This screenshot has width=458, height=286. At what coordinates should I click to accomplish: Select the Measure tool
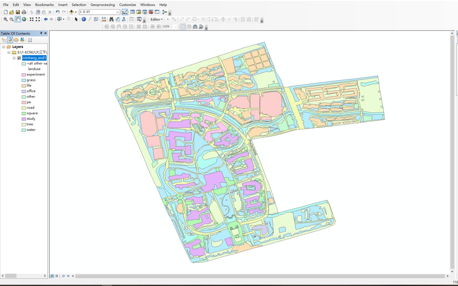coord(103,19)
